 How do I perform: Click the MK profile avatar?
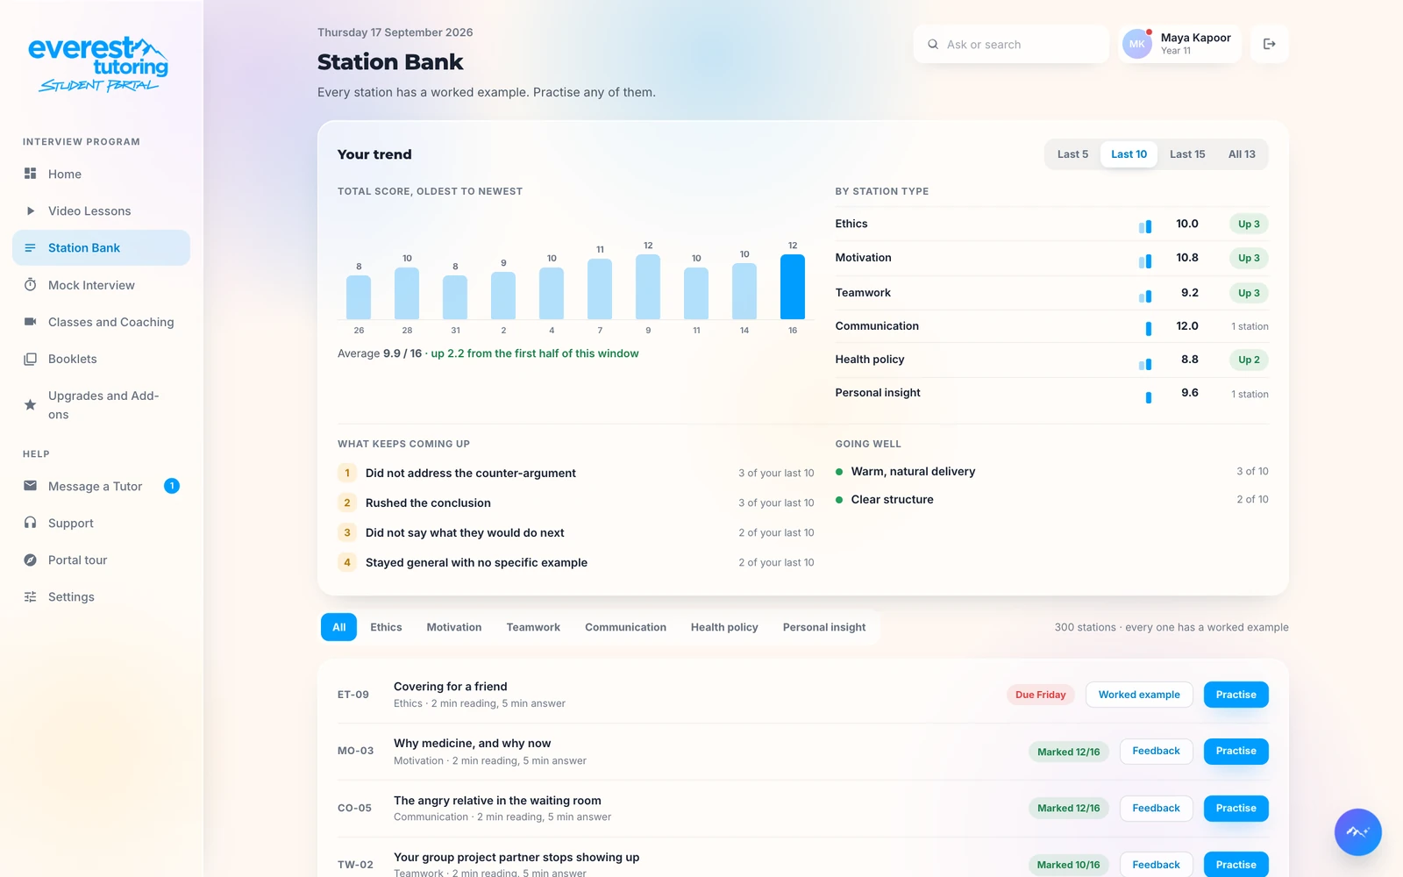point(1137,44)
